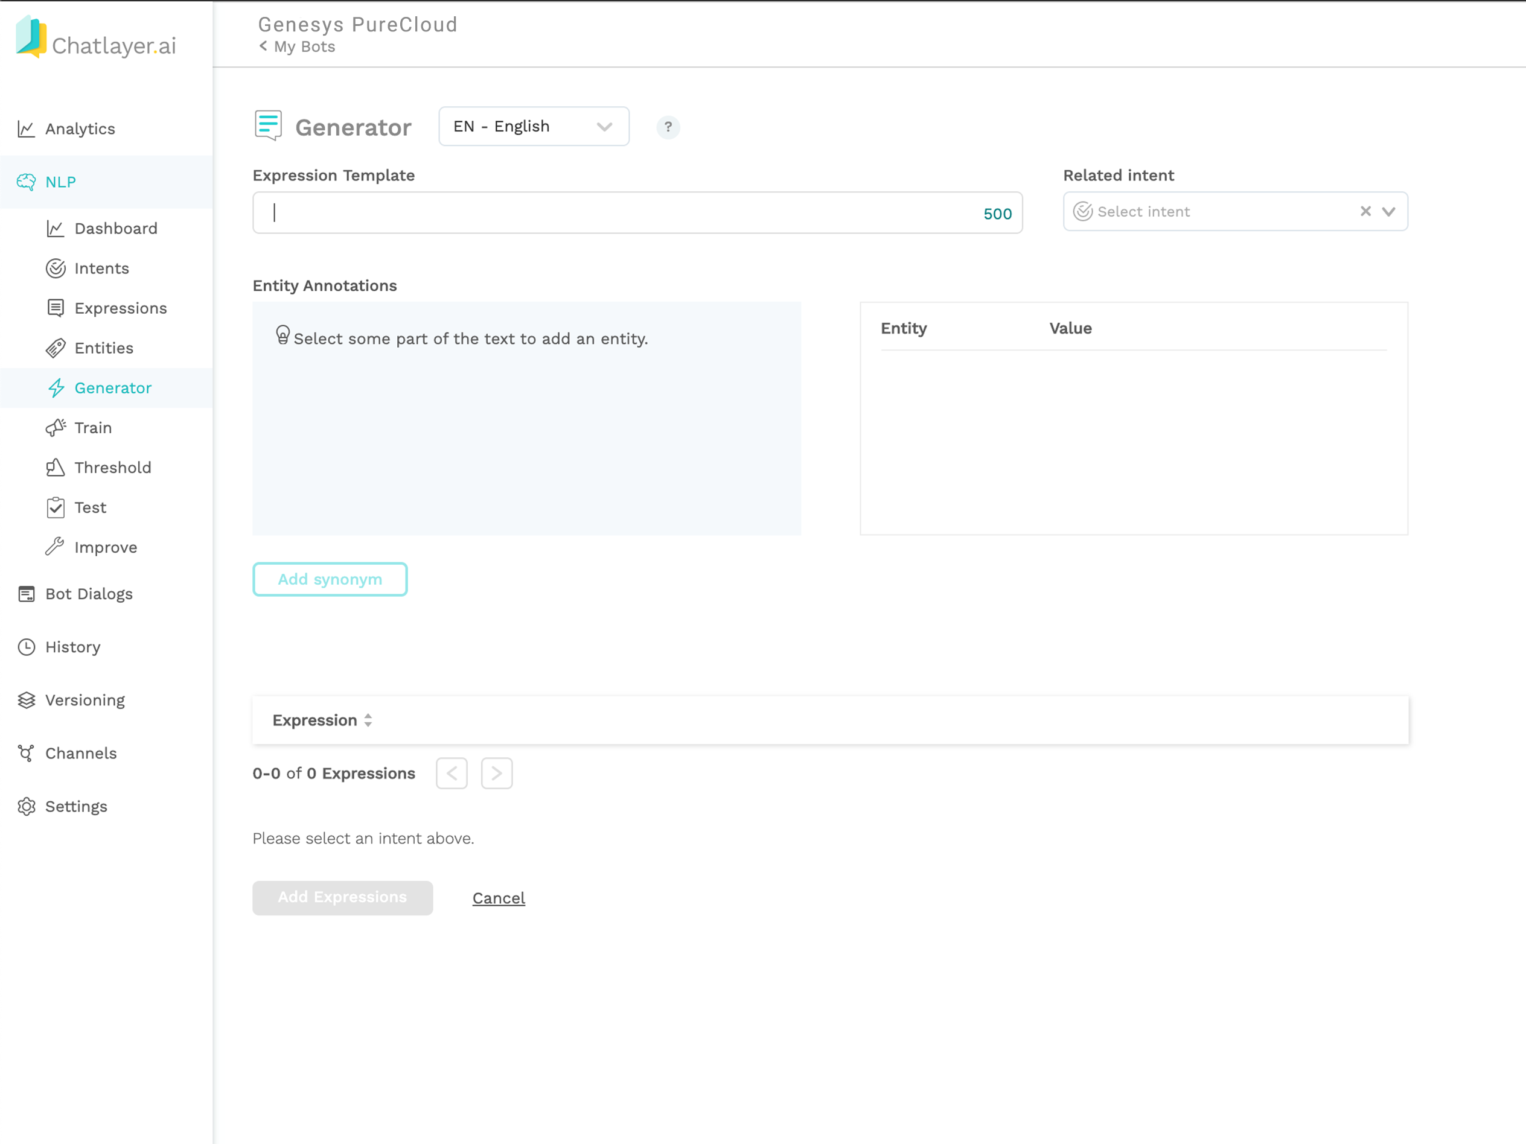Go to previous expressions page

452,773
